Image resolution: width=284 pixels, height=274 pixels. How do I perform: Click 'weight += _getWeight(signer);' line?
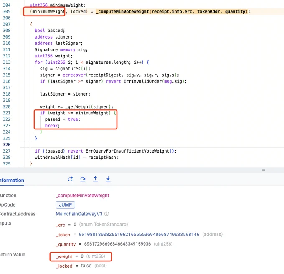[76, 106]
